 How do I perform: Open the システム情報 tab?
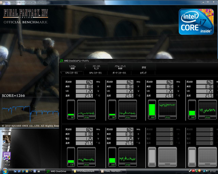pyautogui.click(x=72, y=67)
